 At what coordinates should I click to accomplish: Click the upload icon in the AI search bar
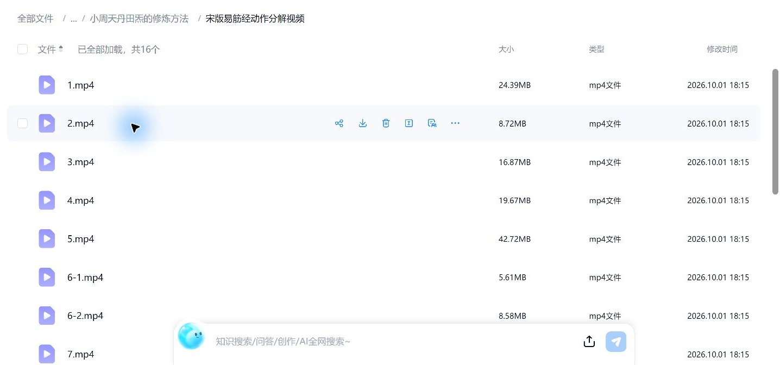[589, 342]
